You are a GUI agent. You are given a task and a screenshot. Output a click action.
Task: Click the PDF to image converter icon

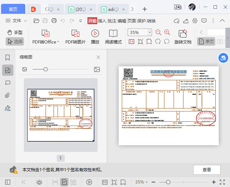[x=75, y=34]
